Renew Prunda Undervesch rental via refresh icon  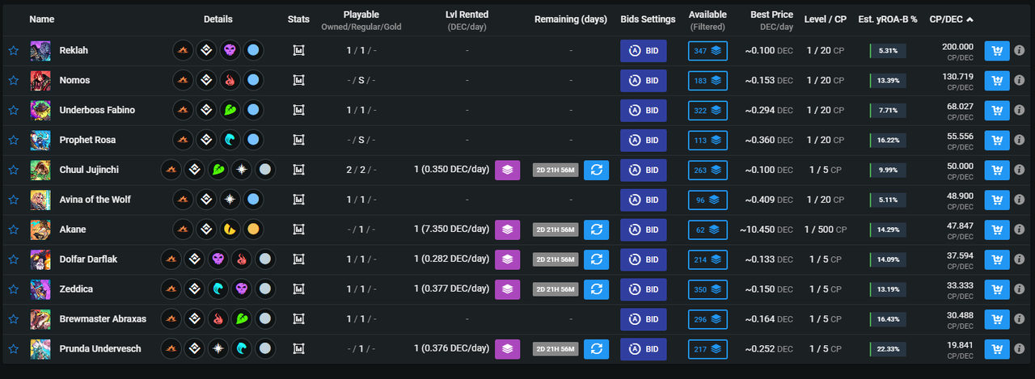pos(596,349)
